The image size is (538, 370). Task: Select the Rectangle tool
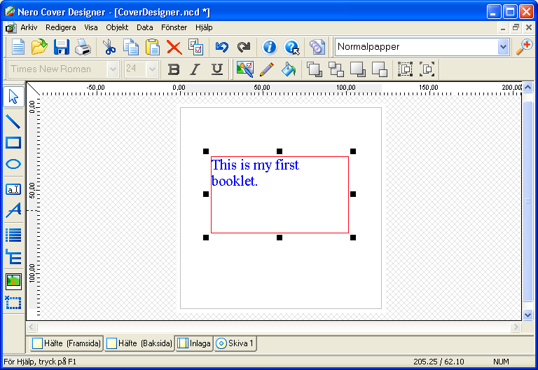13,143
